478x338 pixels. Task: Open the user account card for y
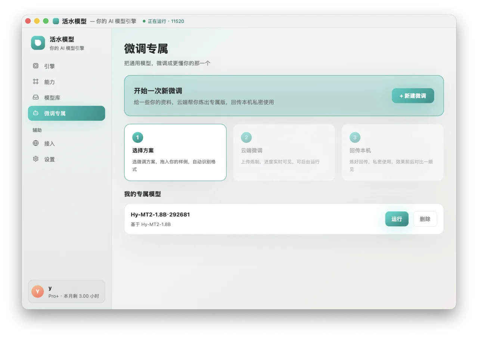coord(66,291)
